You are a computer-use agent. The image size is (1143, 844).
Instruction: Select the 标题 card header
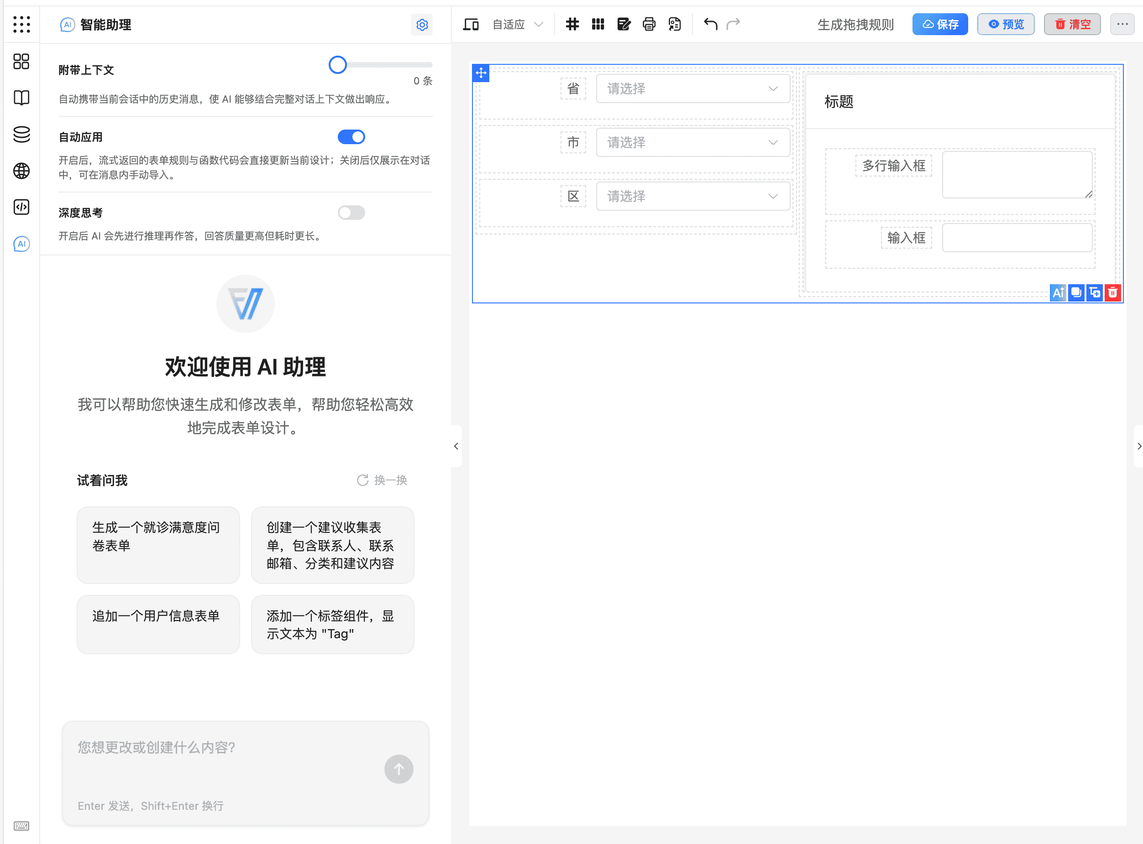coord(960,102)
